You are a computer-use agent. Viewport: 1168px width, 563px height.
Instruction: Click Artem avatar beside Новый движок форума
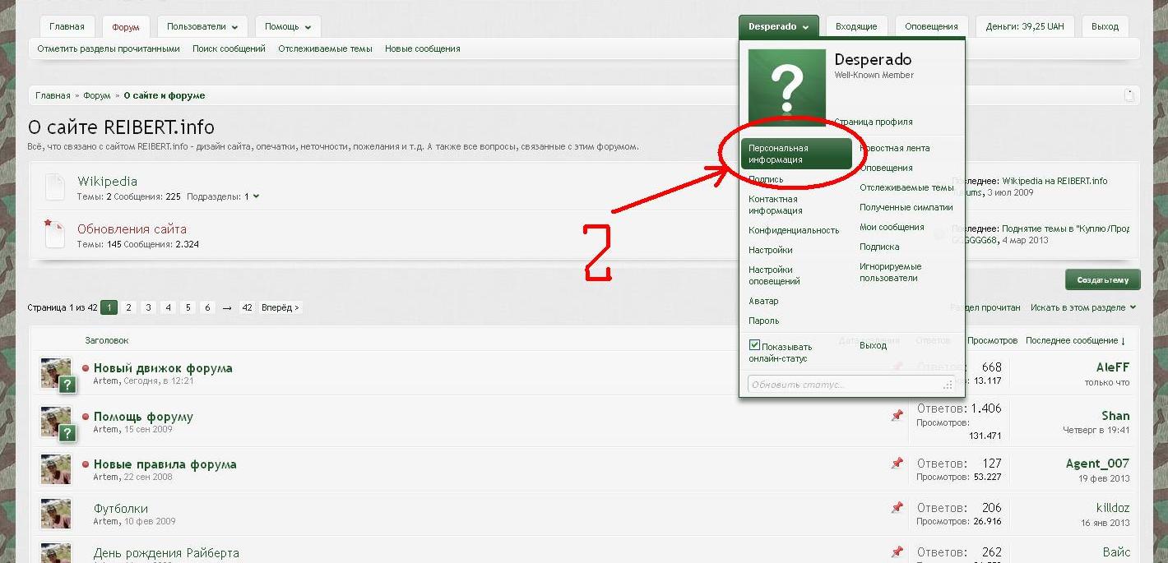(56, 372)
